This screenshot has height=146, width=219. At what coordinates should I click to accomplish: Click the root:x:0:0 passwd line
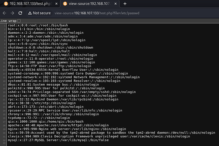click(x=37, y=25)
